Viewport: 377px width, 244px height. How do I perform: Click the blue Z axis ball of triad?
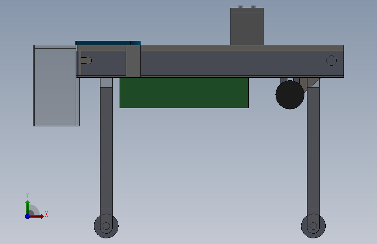tap(27, 216)
